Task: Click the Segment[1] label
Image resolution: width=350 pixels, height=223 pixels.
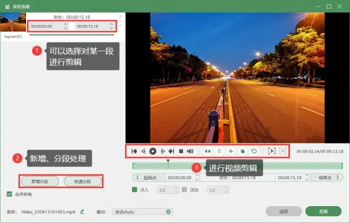Action: [13, 36]
